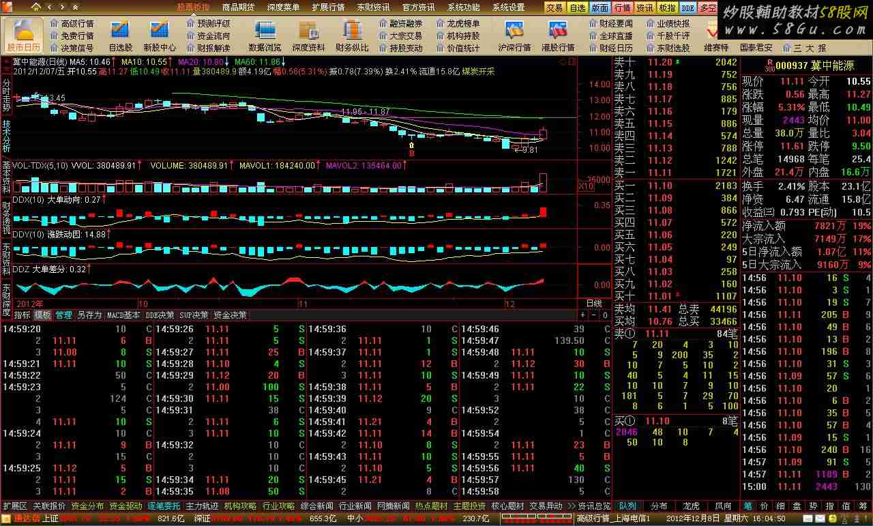Open the 数据浏览 data browser icon

[265, 35]
